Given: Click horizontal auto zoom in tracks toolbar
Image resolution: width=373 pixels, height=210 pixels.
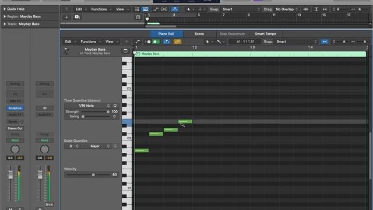Looking at the screenshot, I should pos(325,9).
